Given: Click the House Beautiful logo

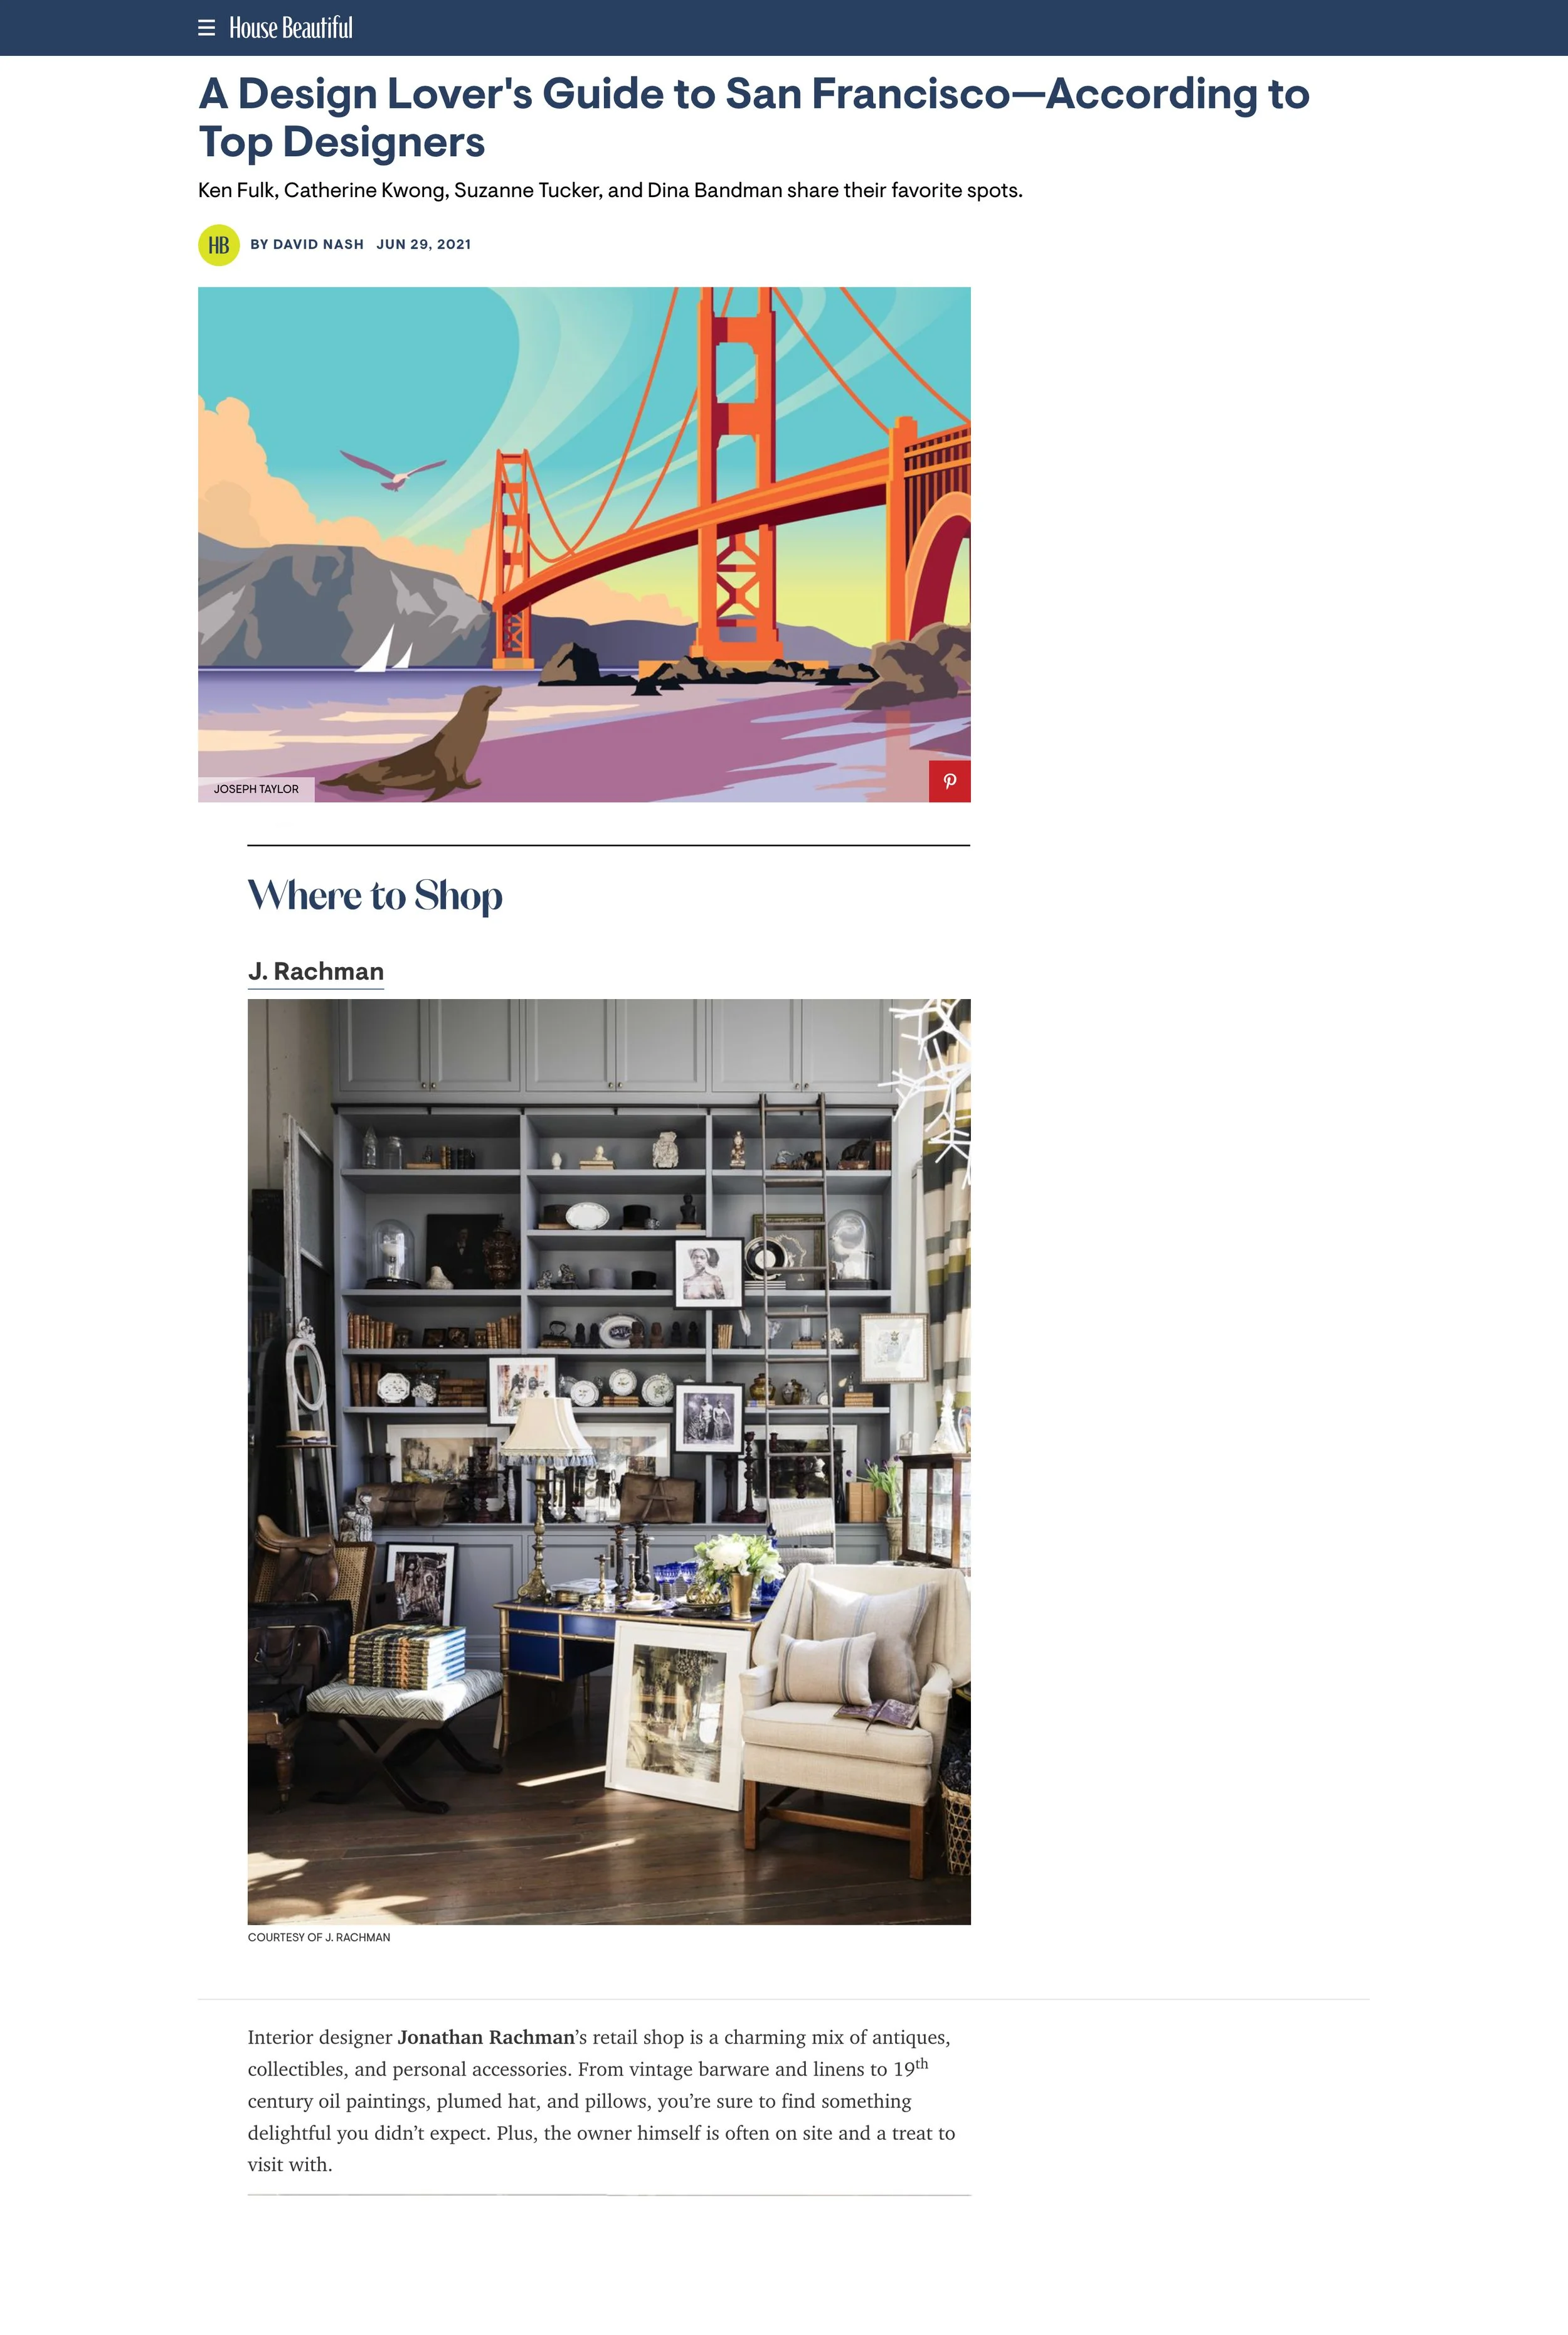Looking at the screenshot, I should [x=291, y=28].
